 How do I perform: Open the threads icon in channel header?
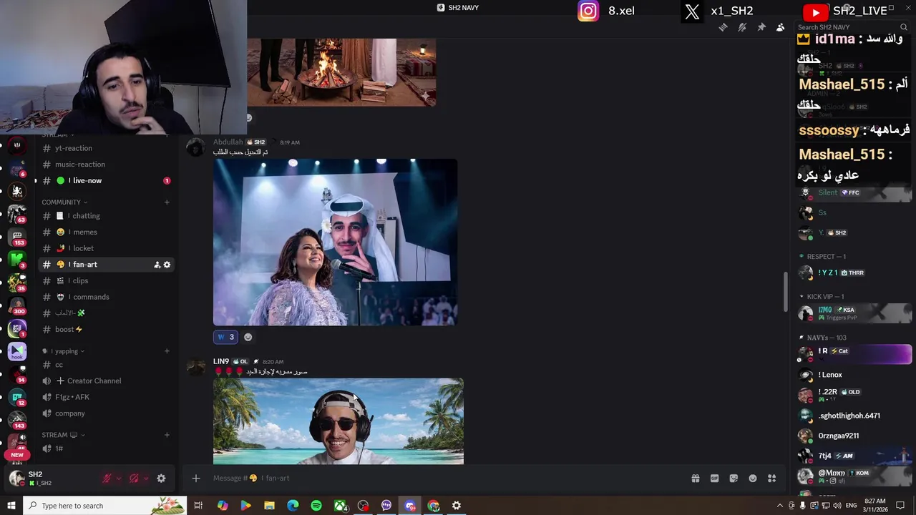click(x=723, y=27)
